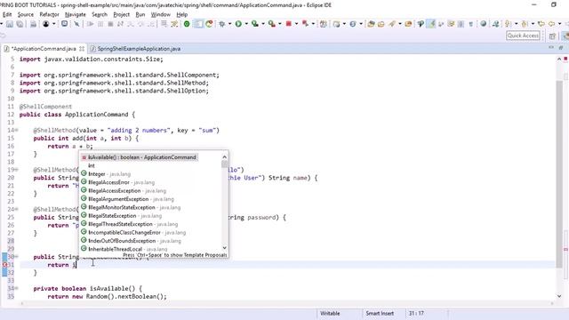Click the Coverage launch icon
This screenshot has height=320, width=569.
[255, 24]
